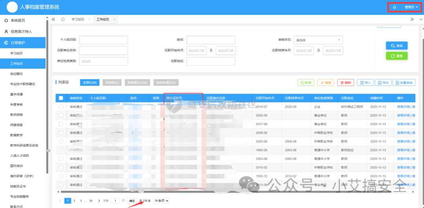Open the 10条/页 page size dropdown
Viewport: 424px width, 208px height.
(x=161, y=201)
